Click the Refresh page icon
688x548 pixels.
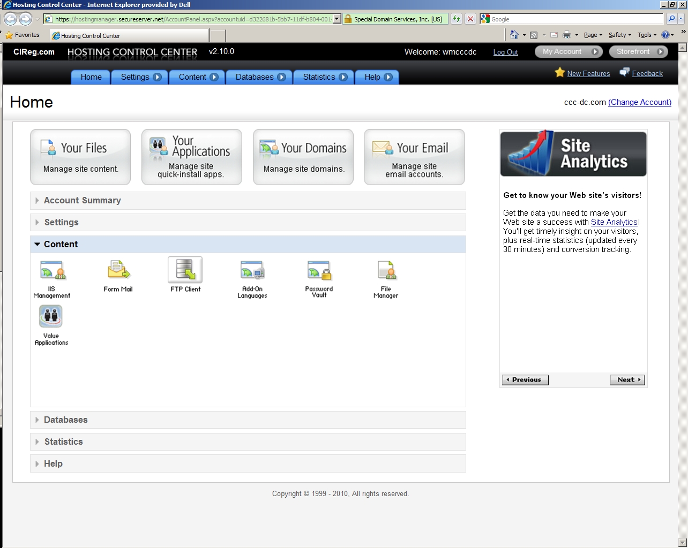tap(457, 19)
